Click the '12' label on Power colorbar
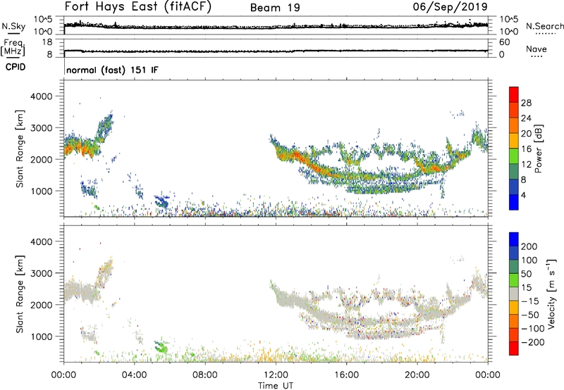 point(526,165)
